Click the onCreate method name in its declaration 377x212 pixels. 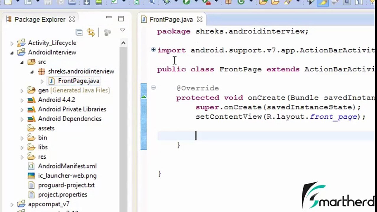point(266,97)
